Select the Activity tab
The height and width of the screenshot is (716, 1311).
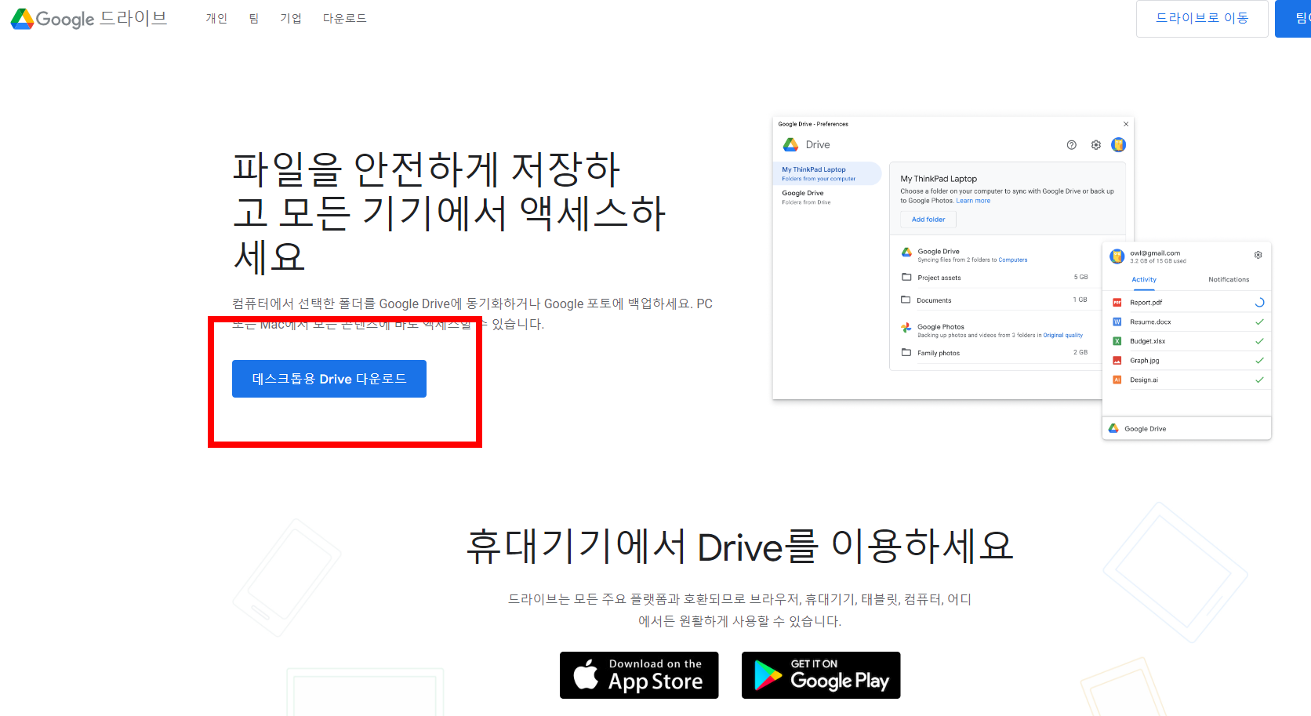[x=1144, y=279]
